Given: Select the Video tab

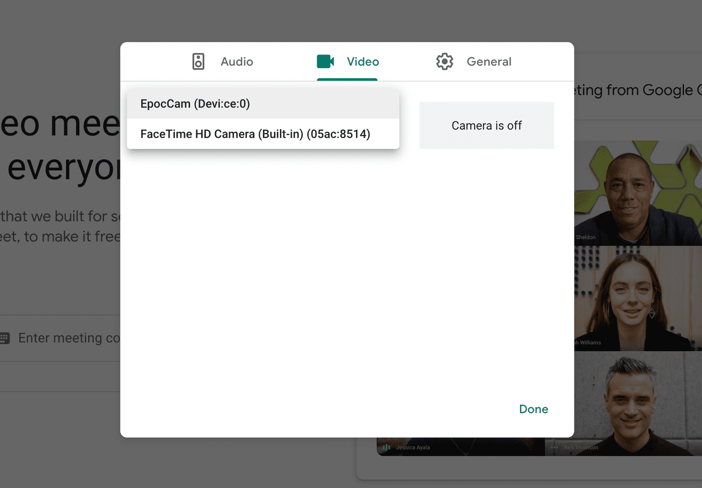Looking at the screenshot, I should (x=347, y=62).
